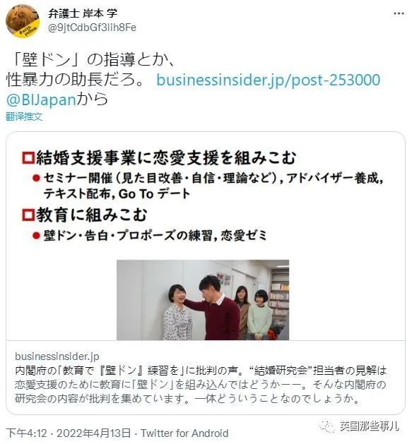Click the user's profile avatar picture
The height and width of the screenshot is (444, 412).
point(23,21)
